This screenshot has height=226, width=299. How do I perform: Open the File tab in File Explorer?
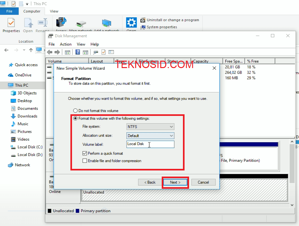pyautogui.click(x=9, y=11)
